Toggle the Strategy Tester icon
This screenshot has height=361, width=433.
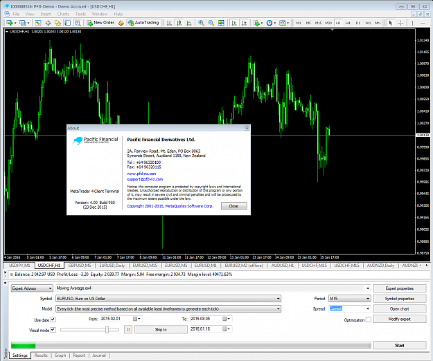(x=78, y=23)
